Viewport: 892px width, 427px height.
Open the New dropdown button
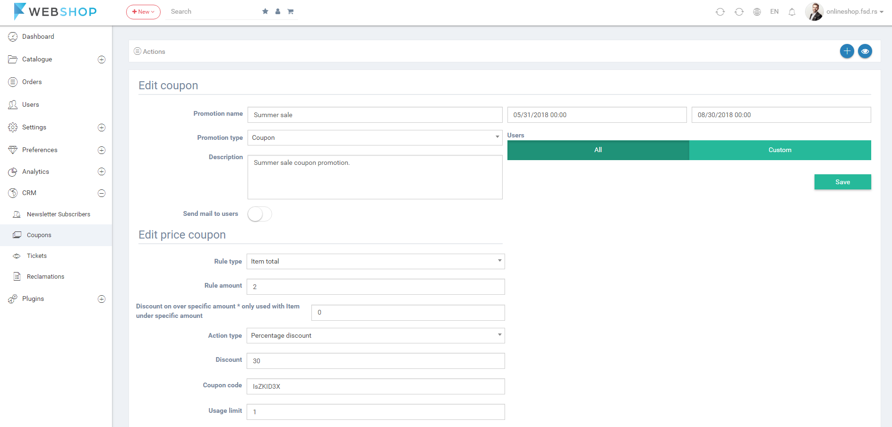[143, 12]
